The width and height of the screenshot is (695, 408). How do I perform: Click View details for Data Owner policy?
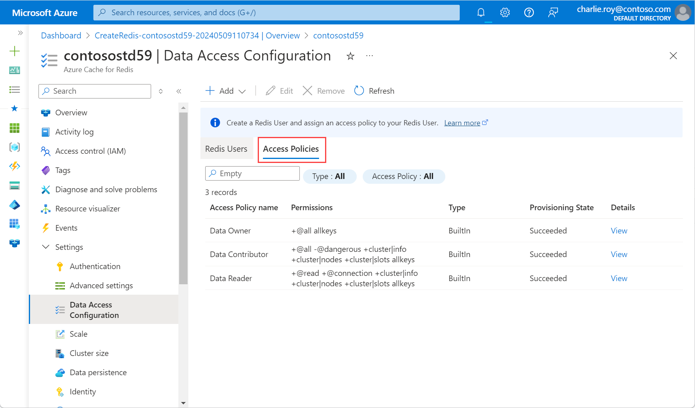point(619,231)
